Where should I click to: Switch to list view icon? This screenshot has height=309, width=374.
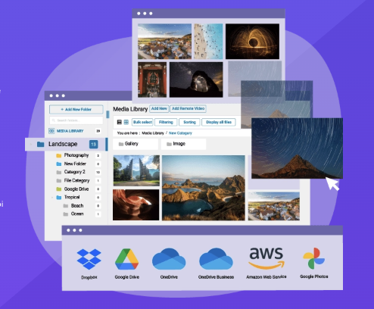(x=120, y=122)
